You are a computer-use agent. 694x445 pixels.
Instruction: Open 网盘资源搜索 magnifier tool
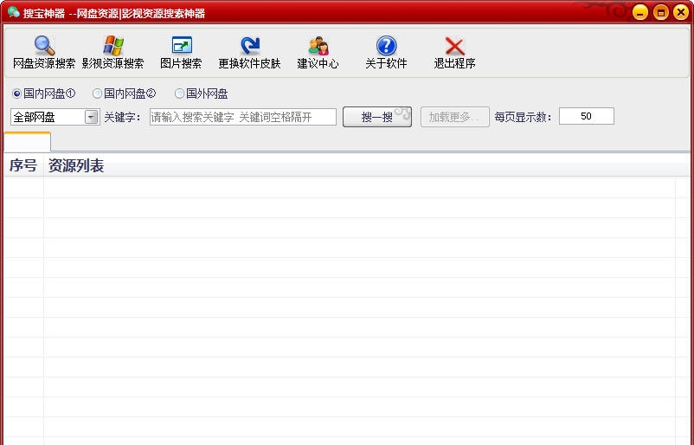coord(44,52)
